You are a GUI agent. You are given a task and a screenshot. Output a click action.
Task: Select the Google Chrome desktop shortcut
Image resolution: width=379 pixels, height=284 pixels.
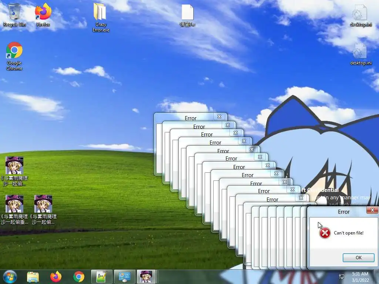click(14, 56)
